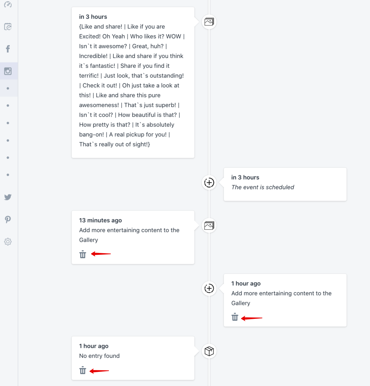Open the Twitter section from sidebar
This screenshot has height=386, width=370.
pyautogui.click(x=8, y=197)
